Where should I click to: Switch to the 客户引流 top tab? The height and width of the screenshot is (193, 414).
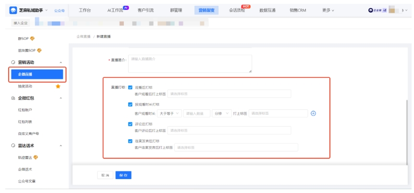[x=145, y=10]
